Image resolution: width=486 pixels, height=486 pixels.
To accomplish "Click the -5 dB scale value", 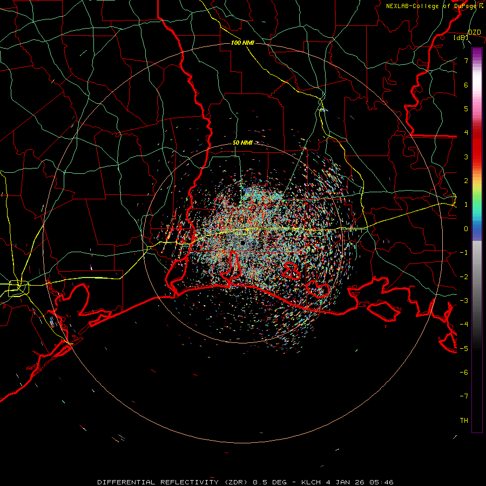I will pyautogui.click(x=464, y=348).
